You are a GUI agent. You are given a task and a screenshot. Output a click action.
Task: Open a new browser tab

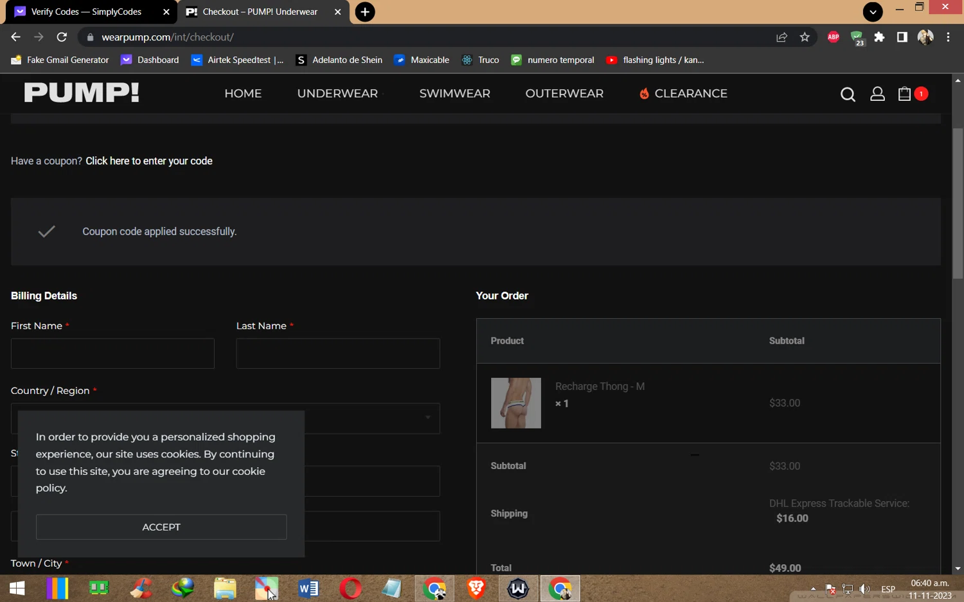(x=365, y=12)
